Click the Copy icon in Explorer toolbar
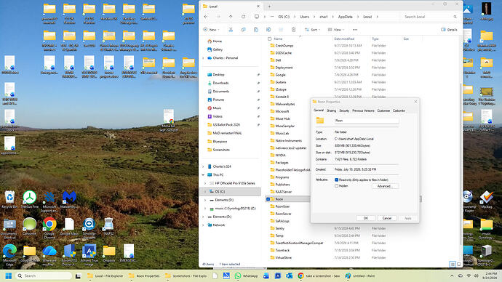 pyautogui.click(x=243, y=30)
